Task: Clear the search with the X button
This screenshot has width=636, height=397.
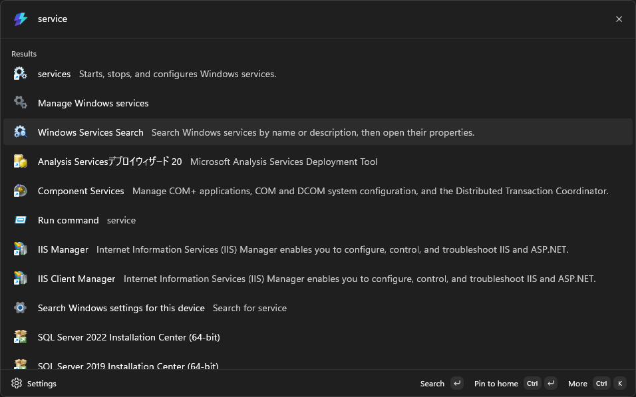Action: click(x=619, y=19)
